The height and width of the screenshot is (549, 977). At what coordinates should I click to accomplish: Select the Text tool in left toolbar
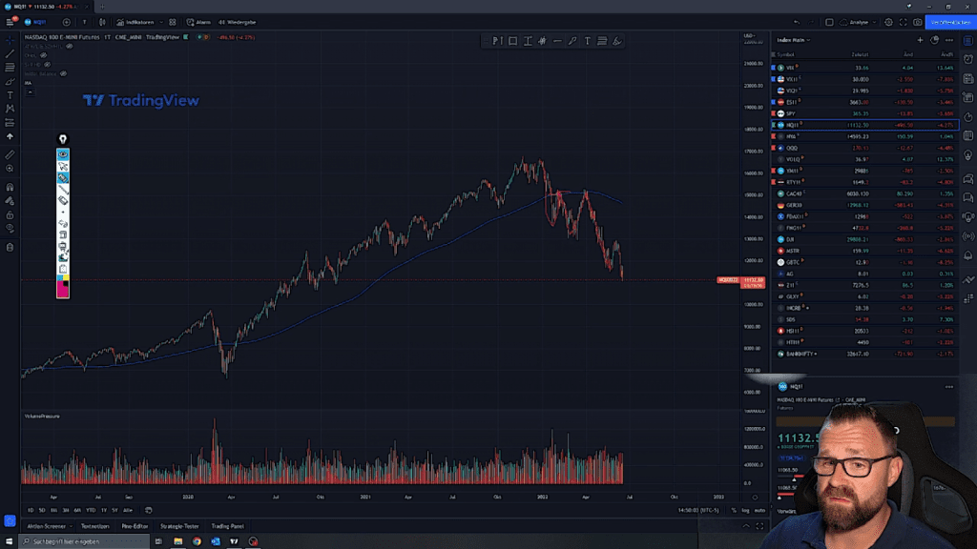(x=10, y=95)
